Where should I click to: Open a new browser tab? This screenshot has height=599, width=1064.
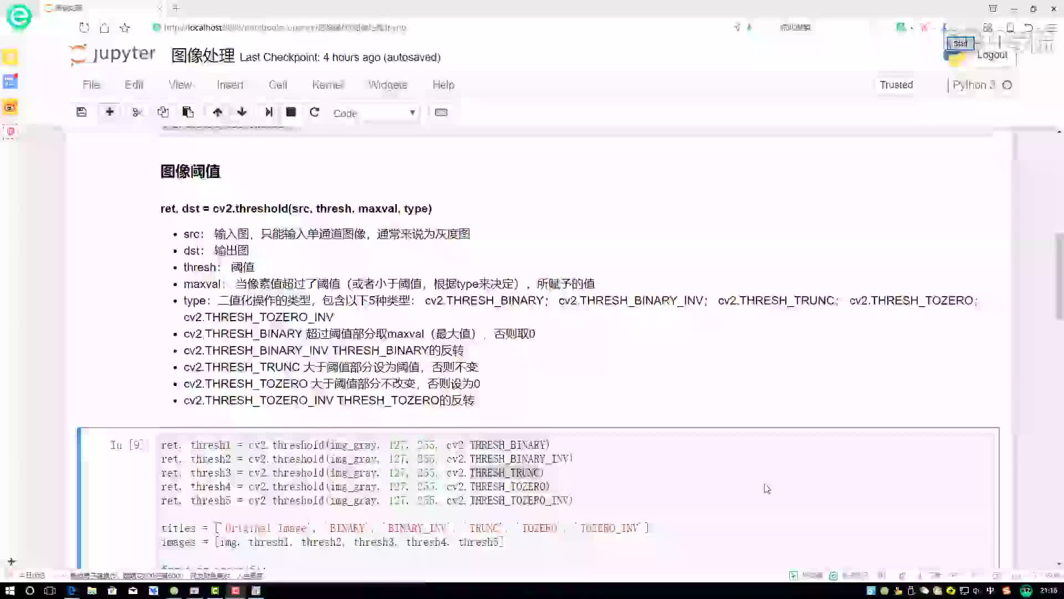click(176, 8)
